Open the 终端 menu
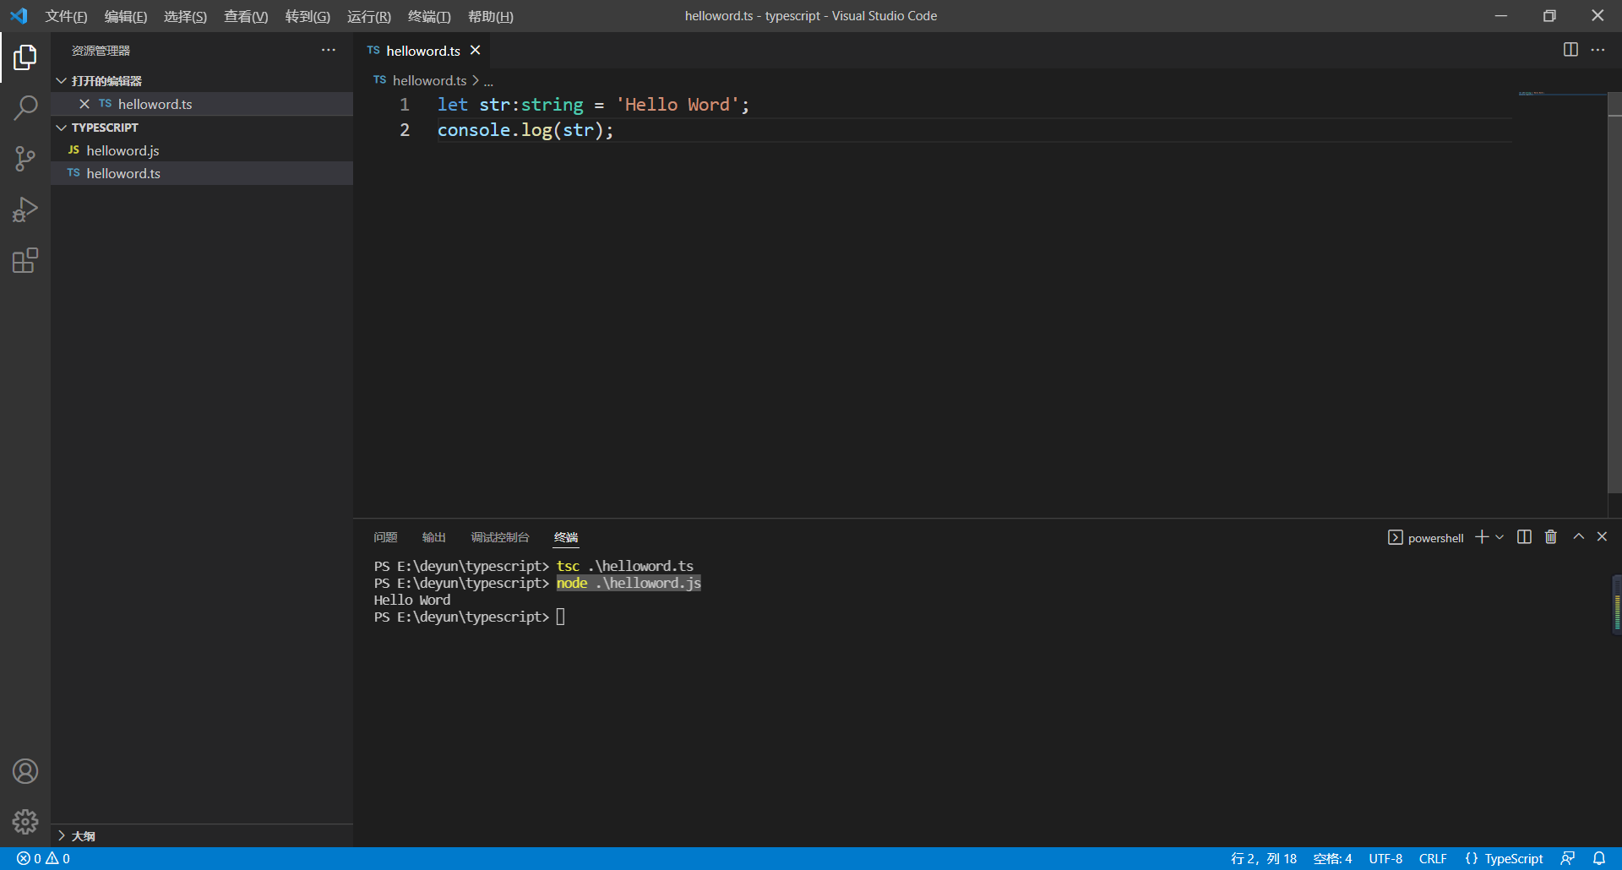This screenshot has width=1622, height=870. click(x=428, y=16)
